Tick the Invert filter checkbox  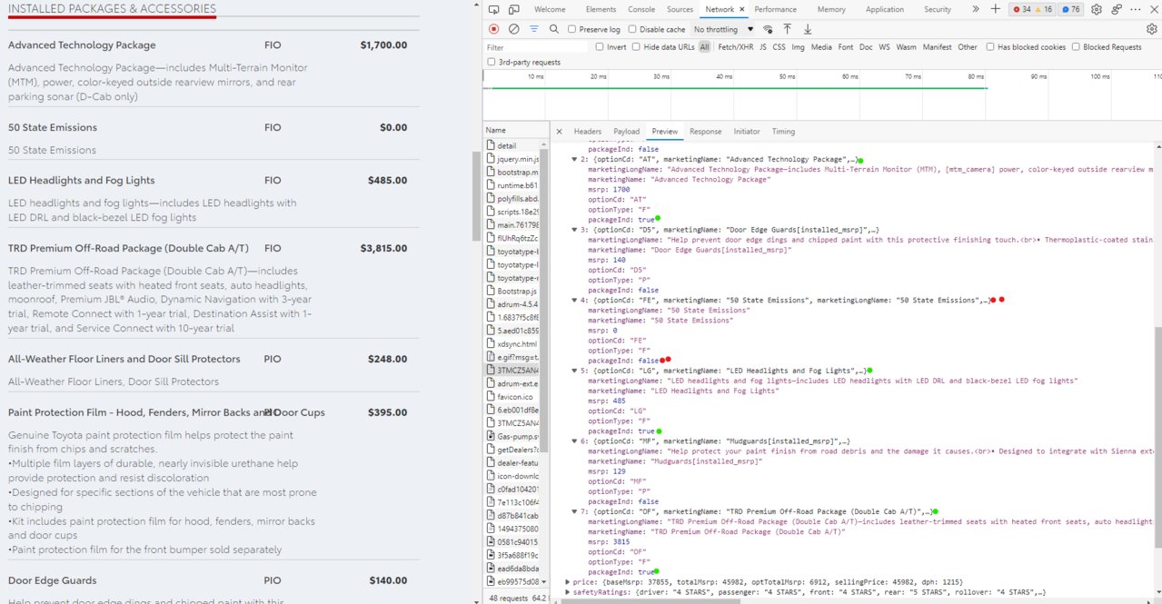point(600,47)
